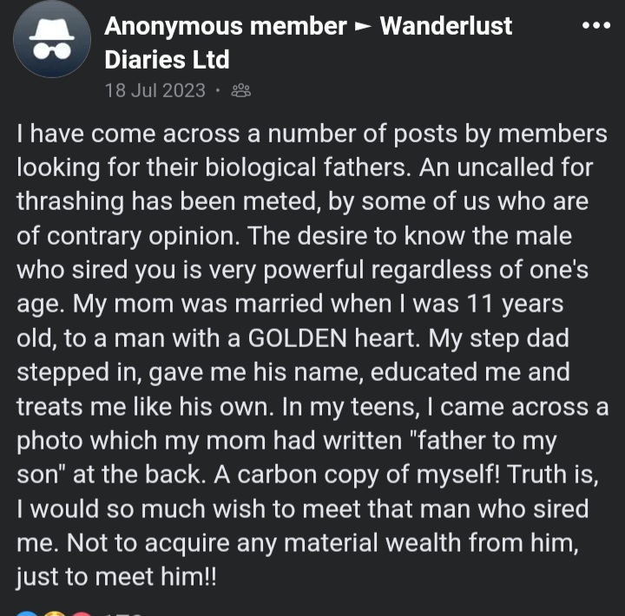625x616 pixels.
Task: Tap the yellow emoji reaction icon
Action: click(55, 613)
